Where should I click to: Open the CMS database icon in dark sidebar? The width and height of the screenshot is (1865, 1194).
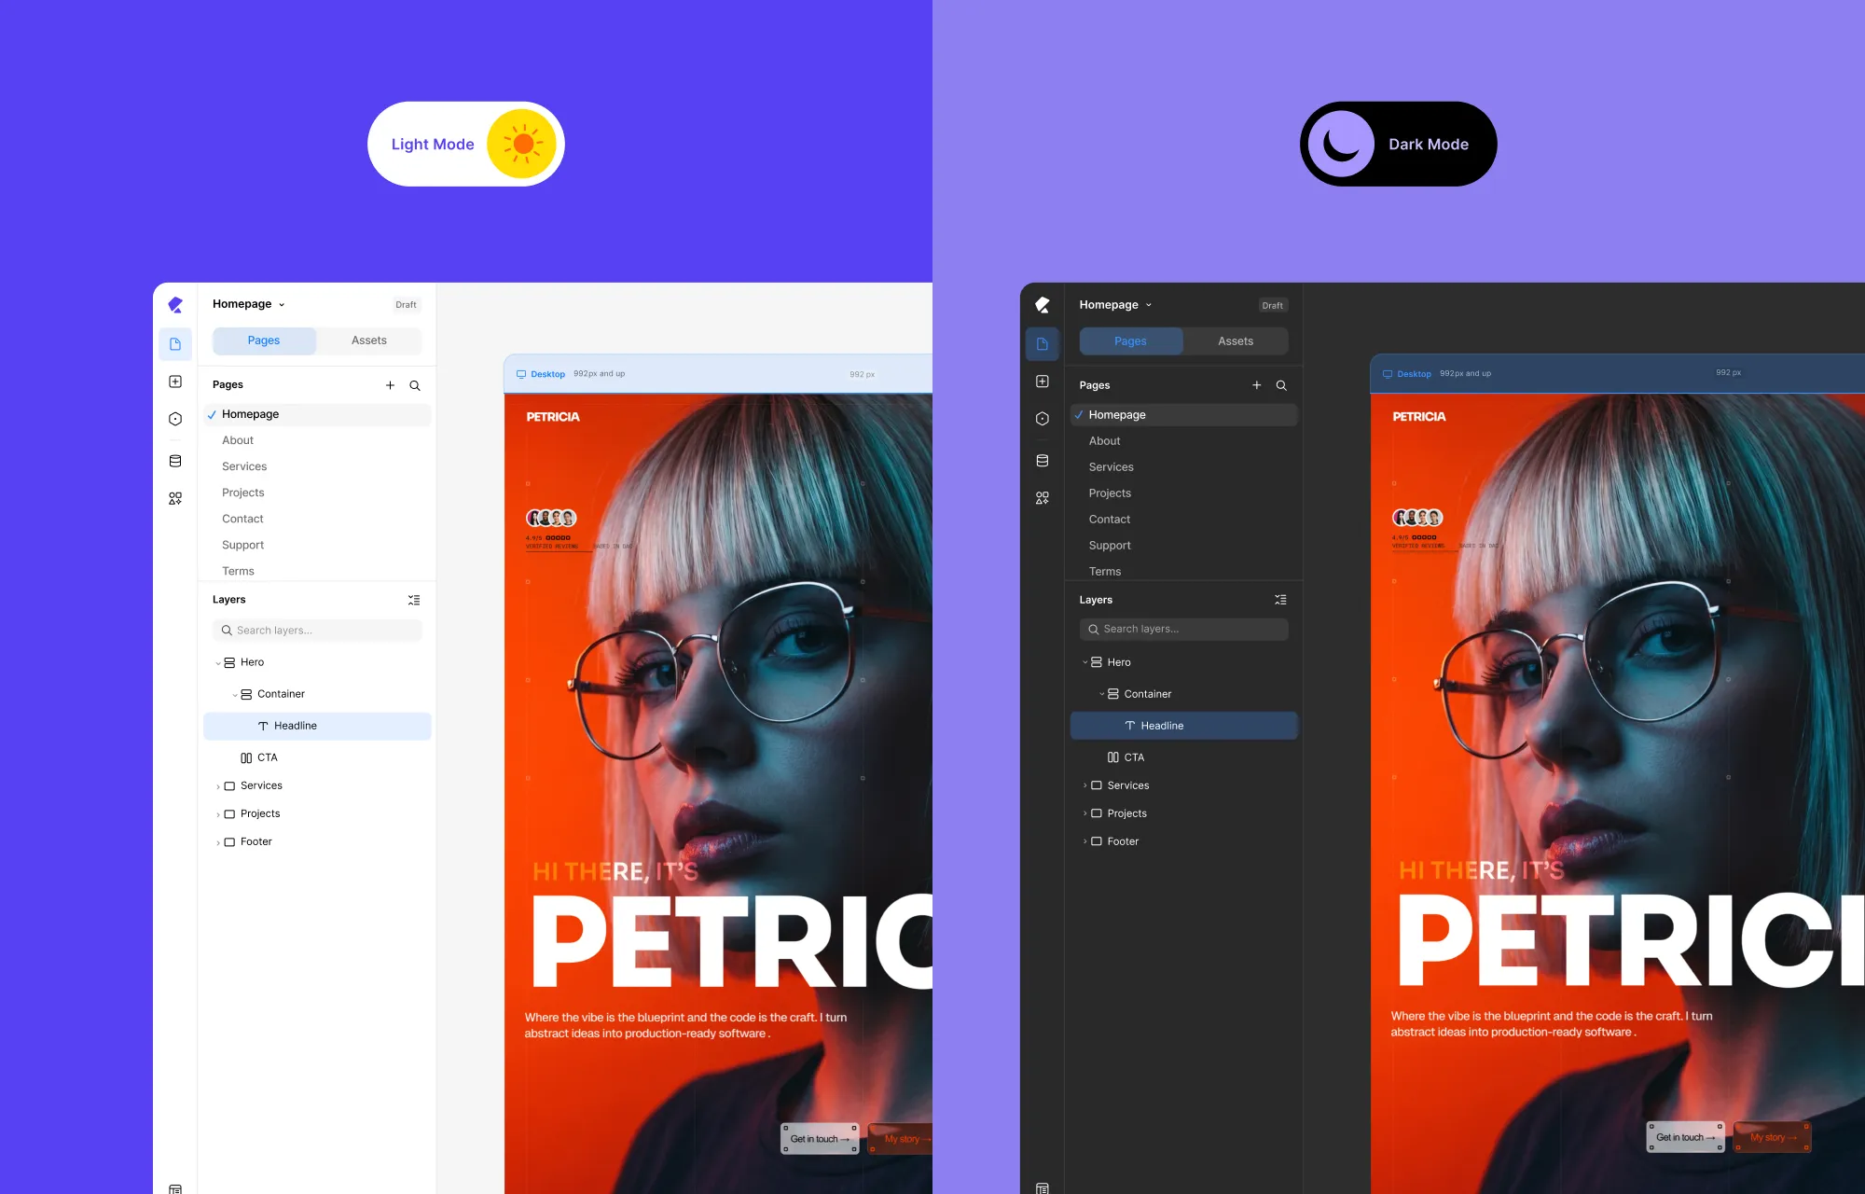coord(1043,461)
